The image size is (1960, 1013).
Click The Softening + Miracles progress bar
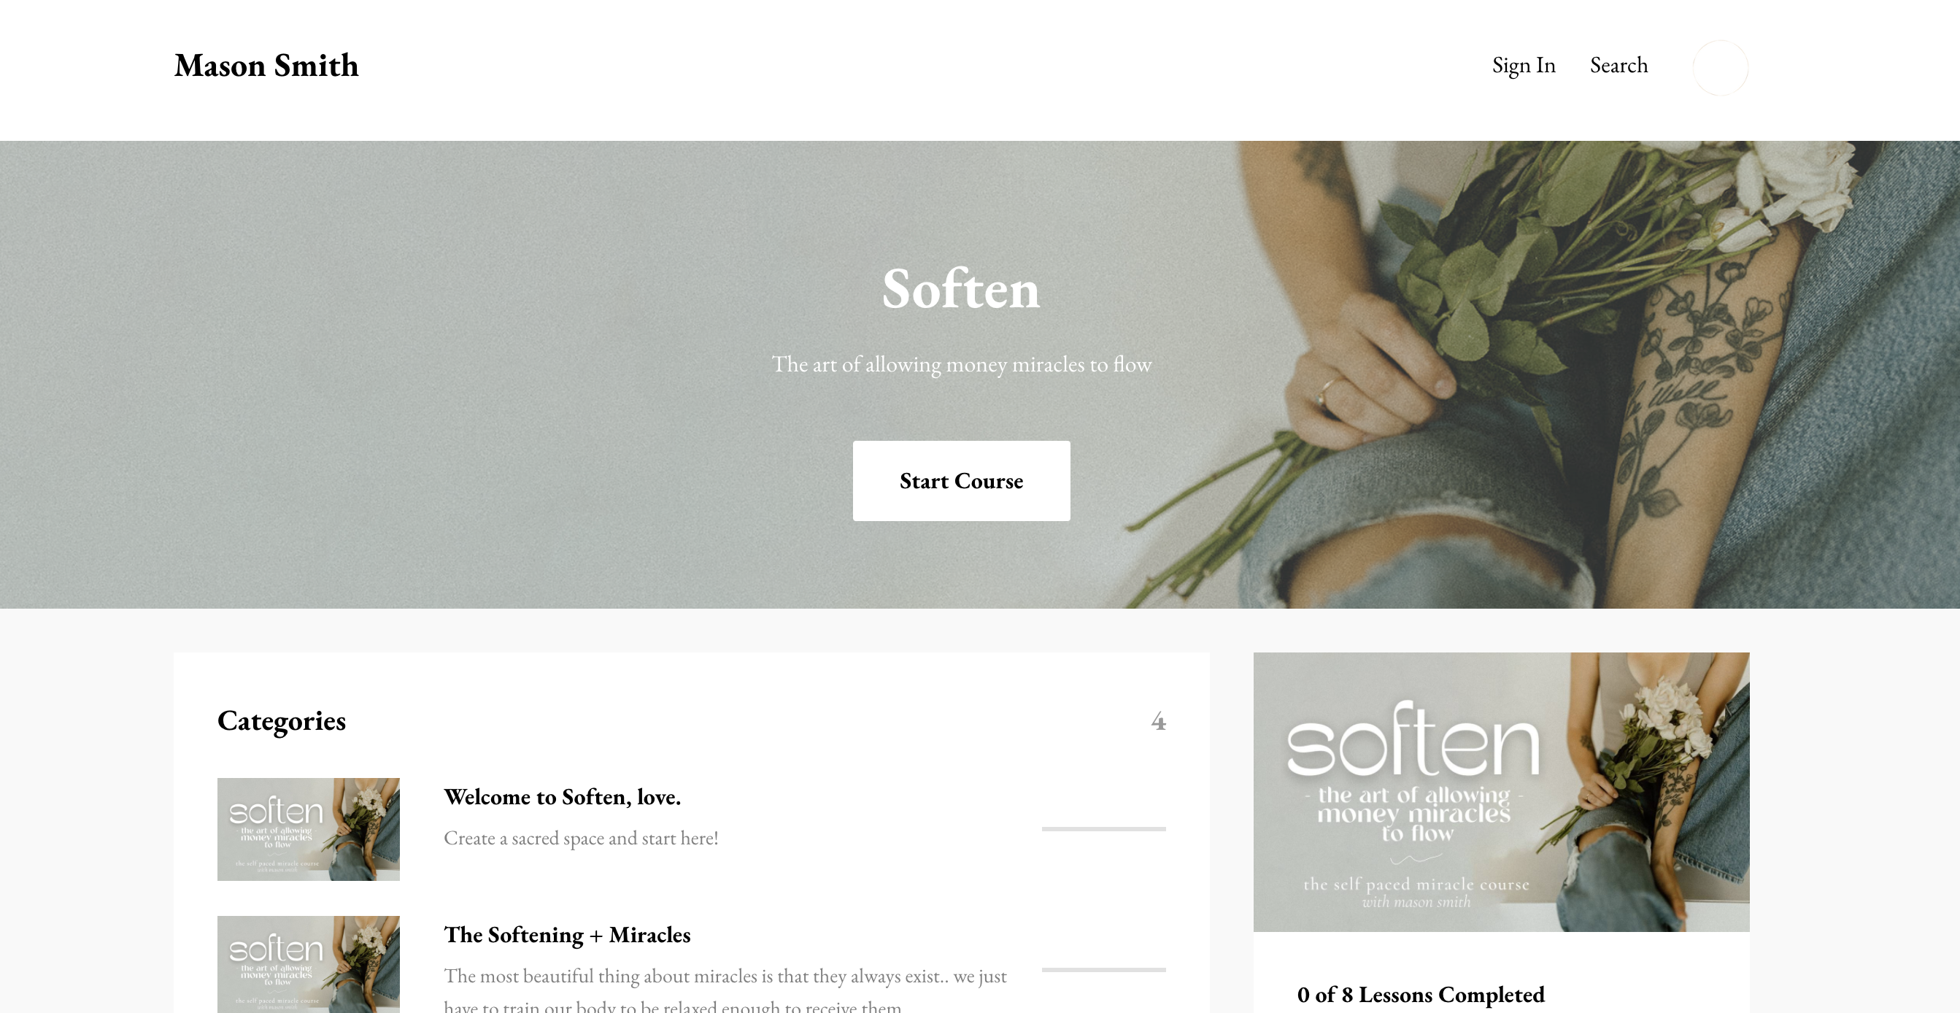coord(1103,971)
